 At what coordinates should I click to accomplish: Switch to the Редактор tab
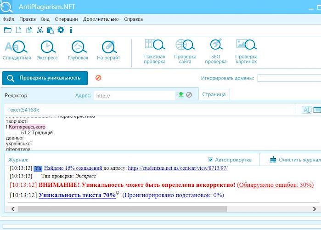tap(16, 96)
